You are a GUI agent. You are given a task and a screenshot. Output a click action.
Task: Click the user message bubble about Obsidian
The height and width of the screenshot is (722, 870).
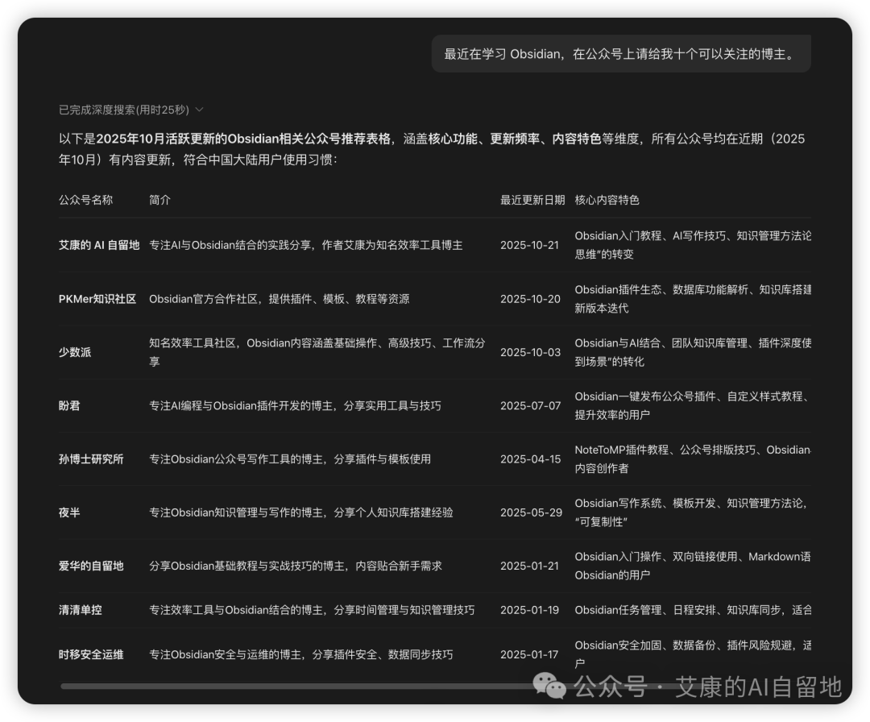point(621,54)
